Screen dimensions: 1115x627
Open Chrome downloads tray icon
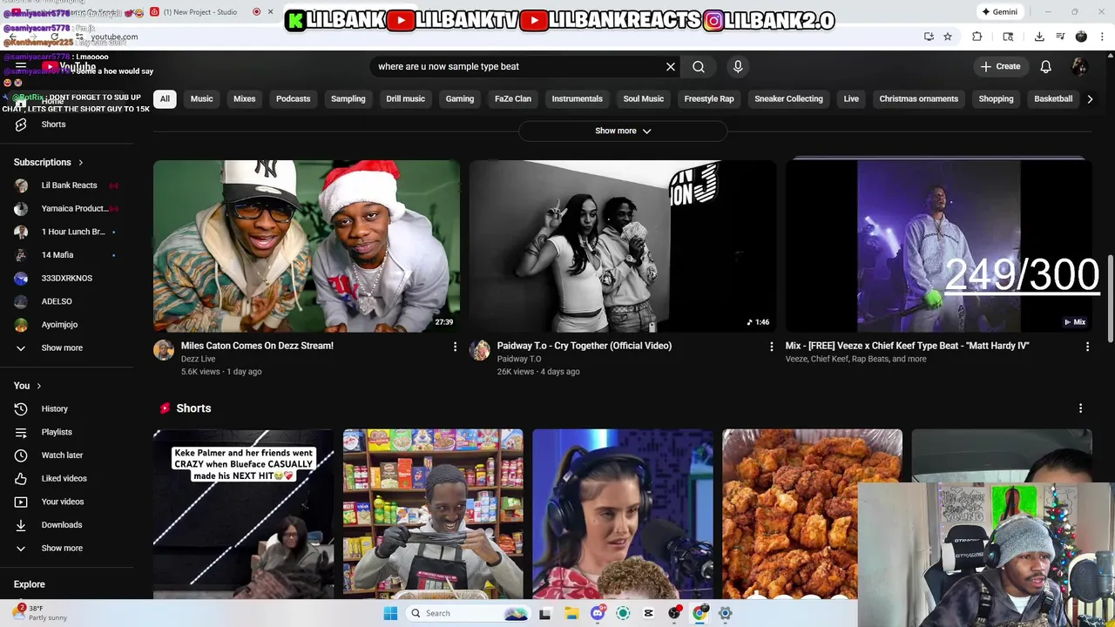(1039, 37)
